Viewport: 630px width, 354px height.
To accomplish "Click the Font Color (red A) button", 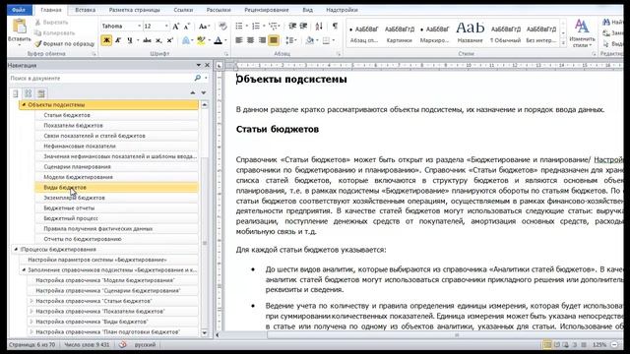I will point(219,40).
